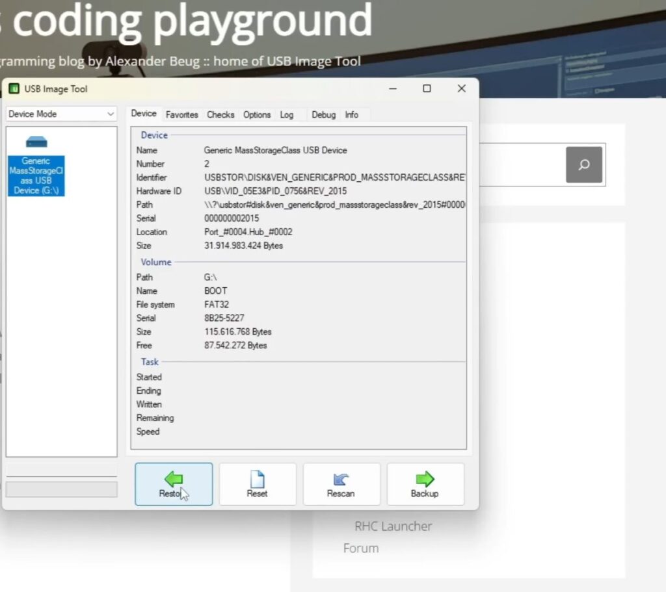Click the device path value starting with \\?\usbstor

(x=335, y=205)
